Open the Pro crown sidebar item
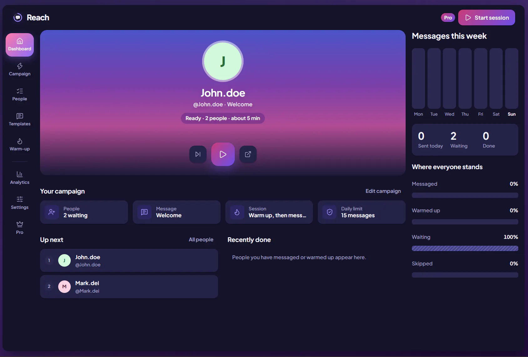This screenshot has height=357, width=528. coord(20,228)
